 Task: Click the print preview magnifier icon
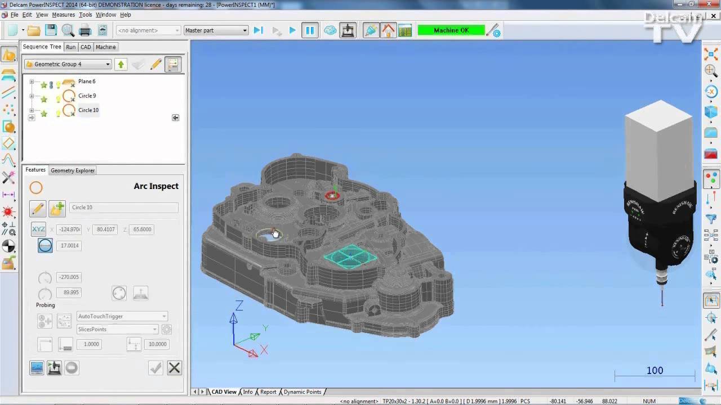click(x=68, y=30)
